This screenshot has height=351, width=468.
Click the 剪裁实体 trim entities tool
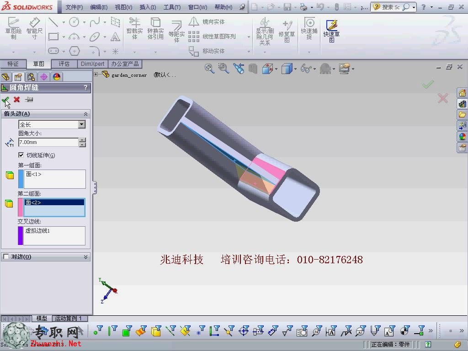tap(135, 28)
